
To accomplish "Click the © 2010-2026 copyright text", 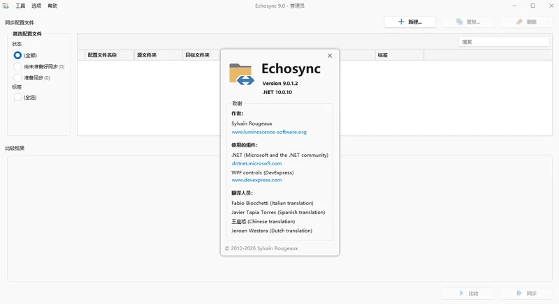I will point(261,248).
